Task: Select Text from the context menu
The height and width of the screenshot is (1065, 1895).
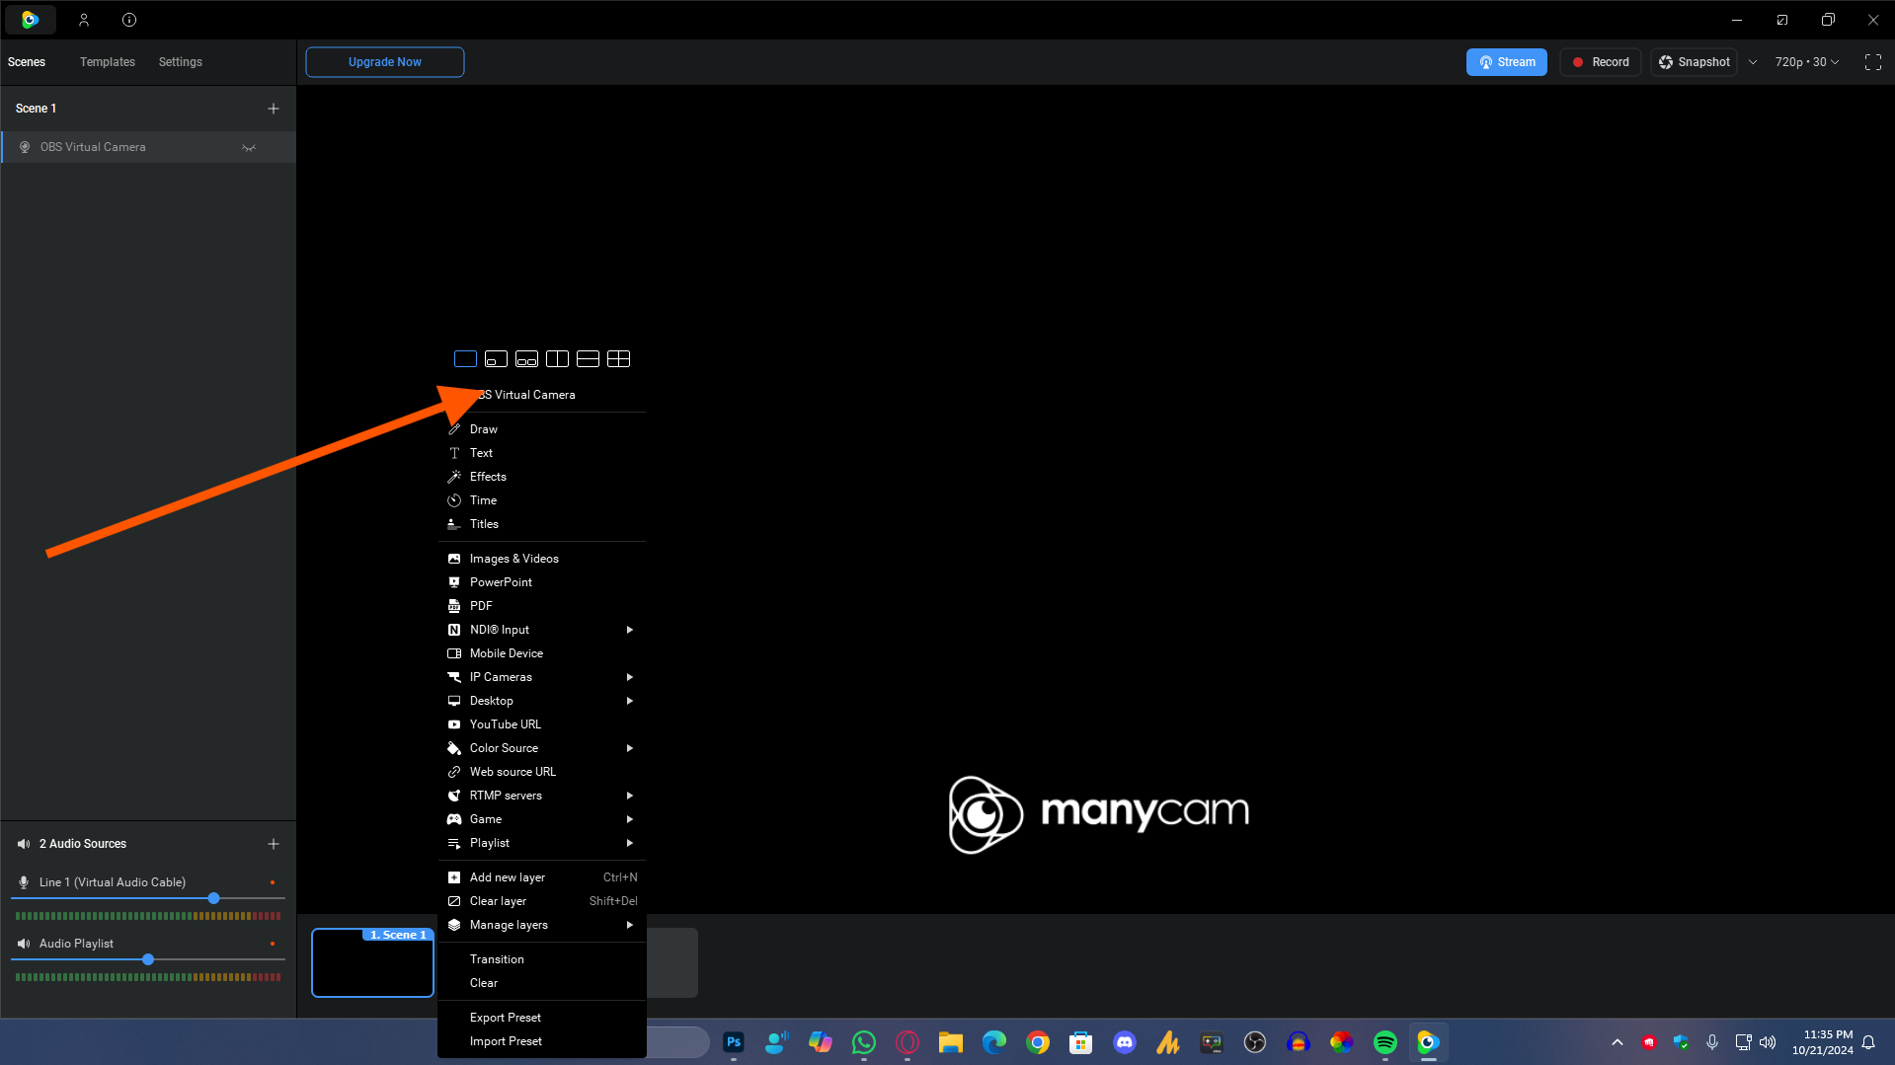Action: point(542,453)
